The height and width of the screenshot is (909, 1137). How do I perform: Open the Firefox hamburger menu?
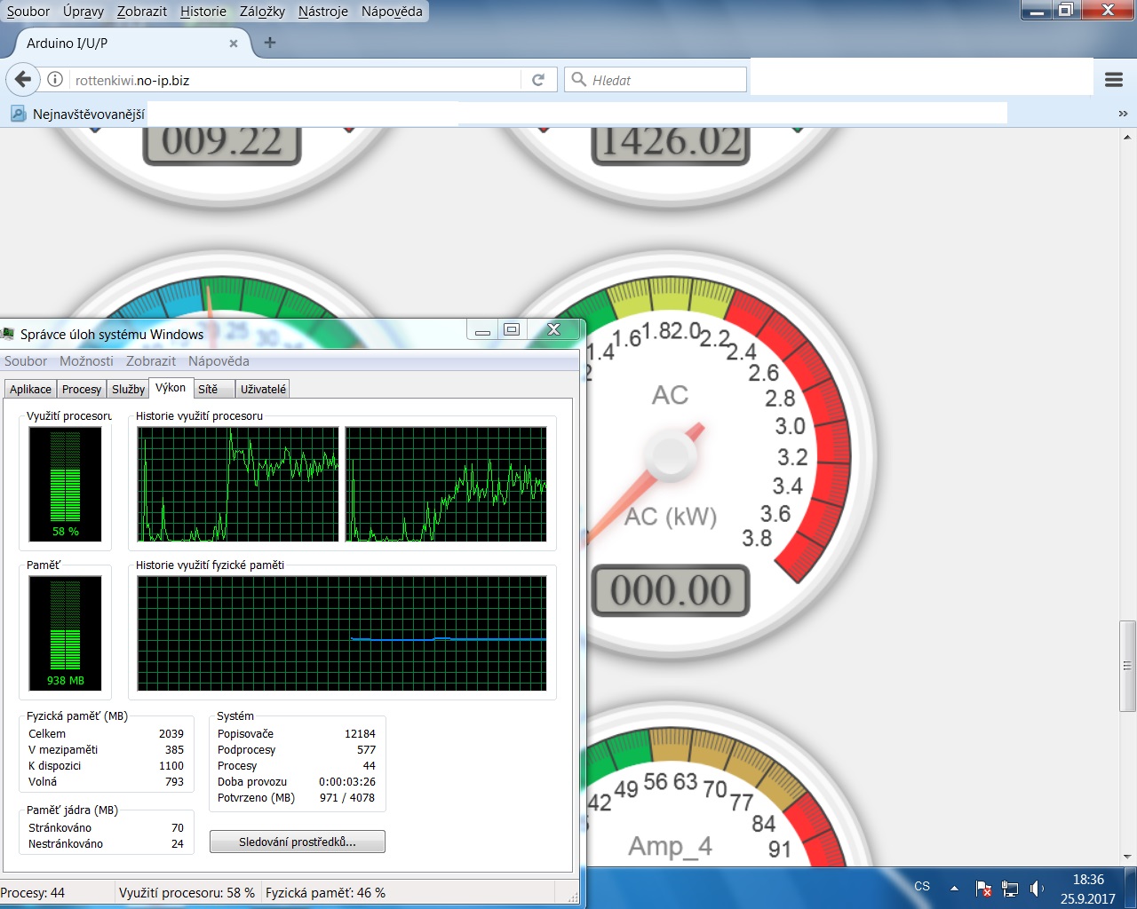pos(1114,80)
